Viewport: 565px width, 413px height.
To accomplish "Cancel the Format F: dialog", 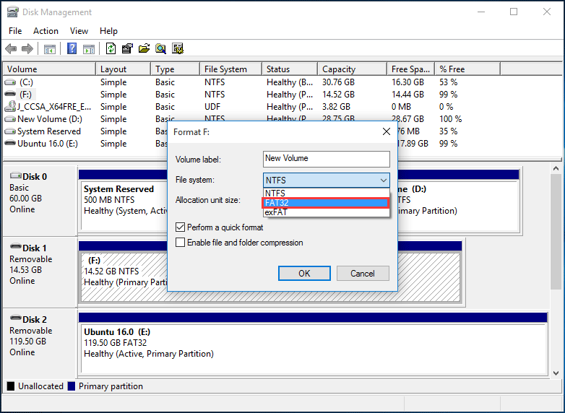I will click(x=363, y=274).
